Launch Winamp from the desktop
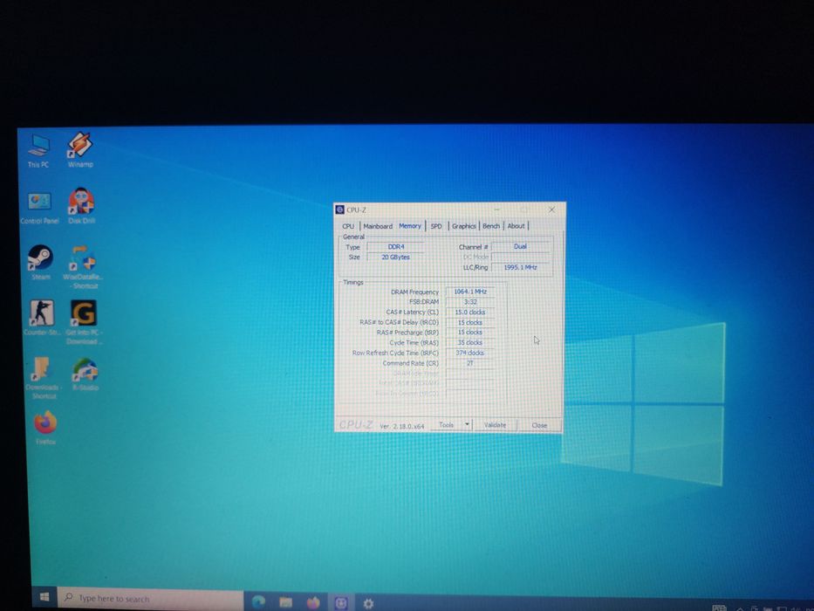 pyautogui.click(x=80, y=149)
